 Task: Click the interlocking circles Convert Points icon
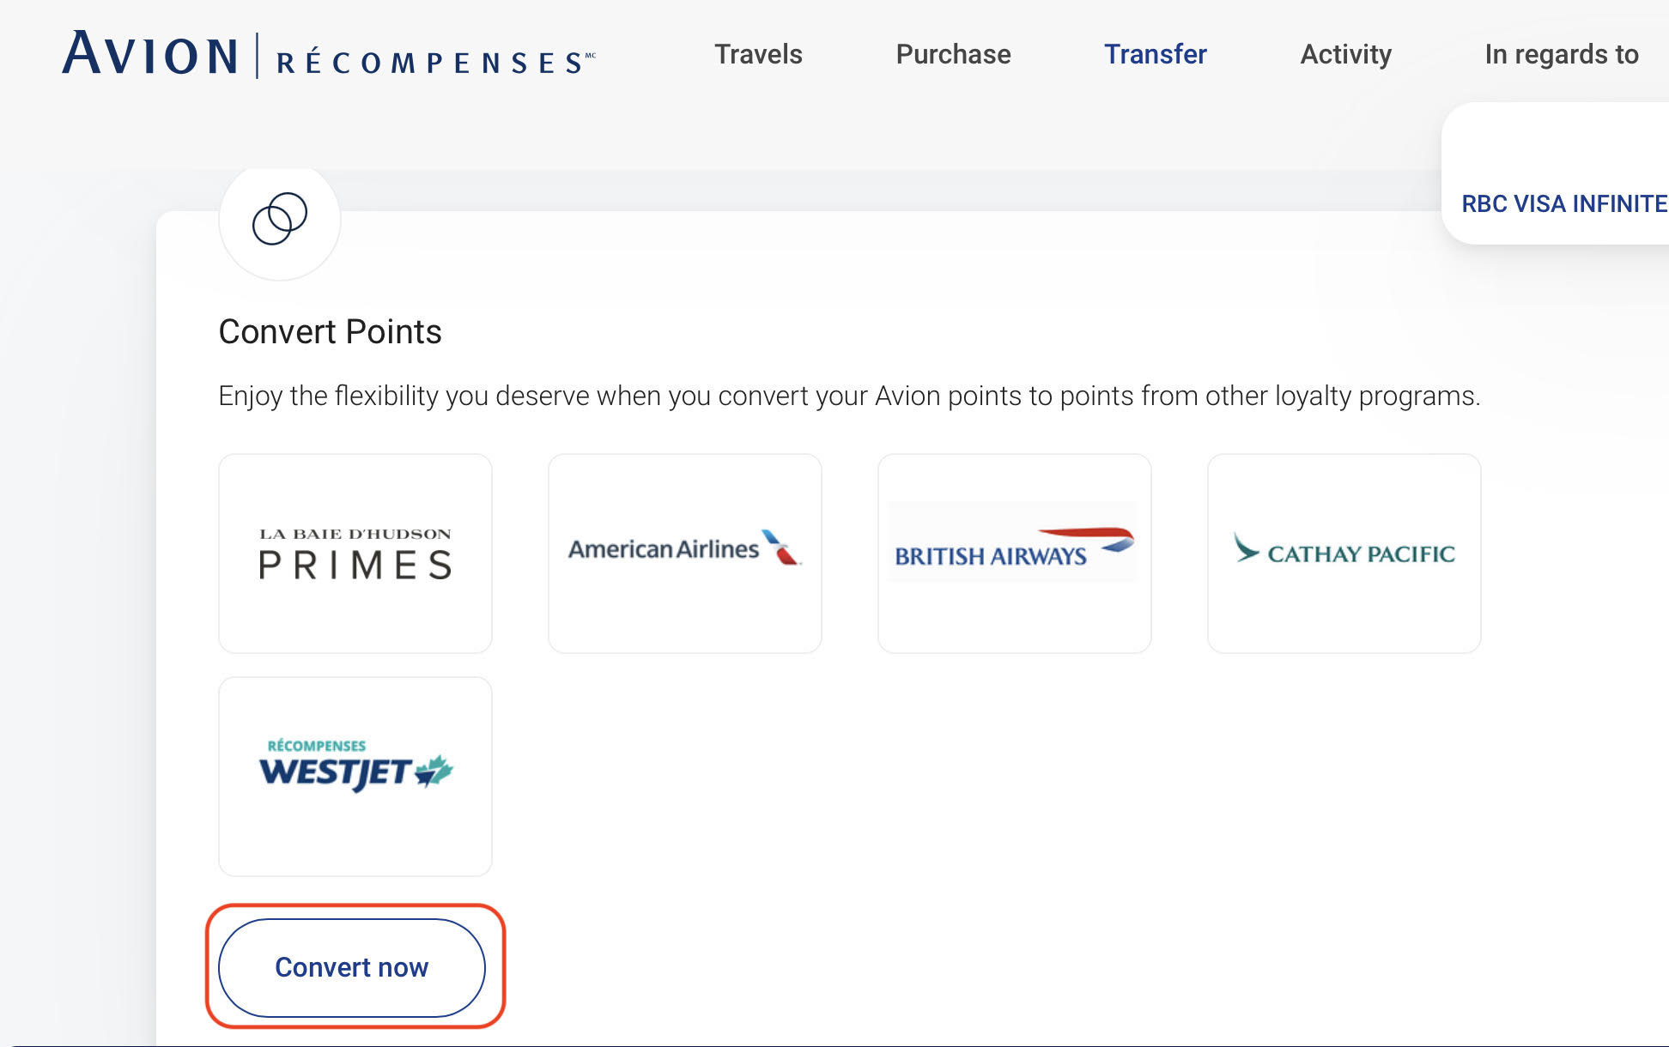(x=279, y=221)
